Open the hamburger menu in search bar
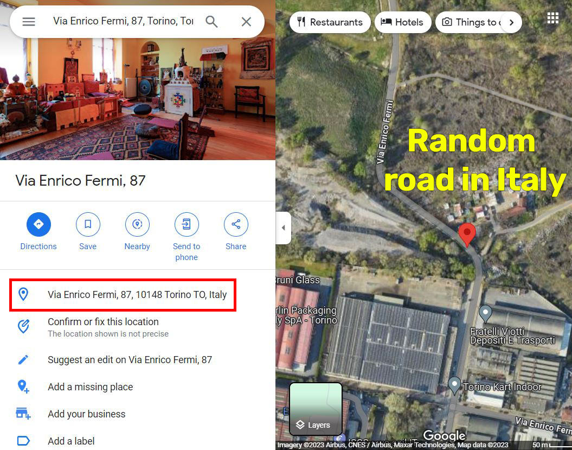Image resolution: width=572 pixels, height=450 pixels. pyautogui.click(x=28, y=22)
